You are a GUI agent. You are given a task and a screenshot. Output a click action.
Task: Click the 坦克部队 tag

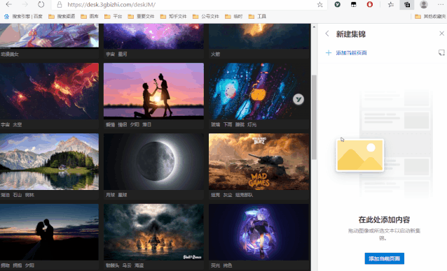[244, 195]
